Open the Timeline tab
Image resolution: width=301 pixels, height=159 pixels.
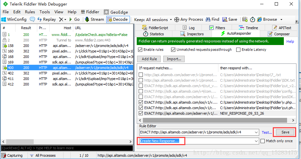pos(249,28)
